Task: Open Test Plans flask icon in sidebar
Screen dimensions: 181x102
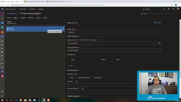Action: click(2, 71)
